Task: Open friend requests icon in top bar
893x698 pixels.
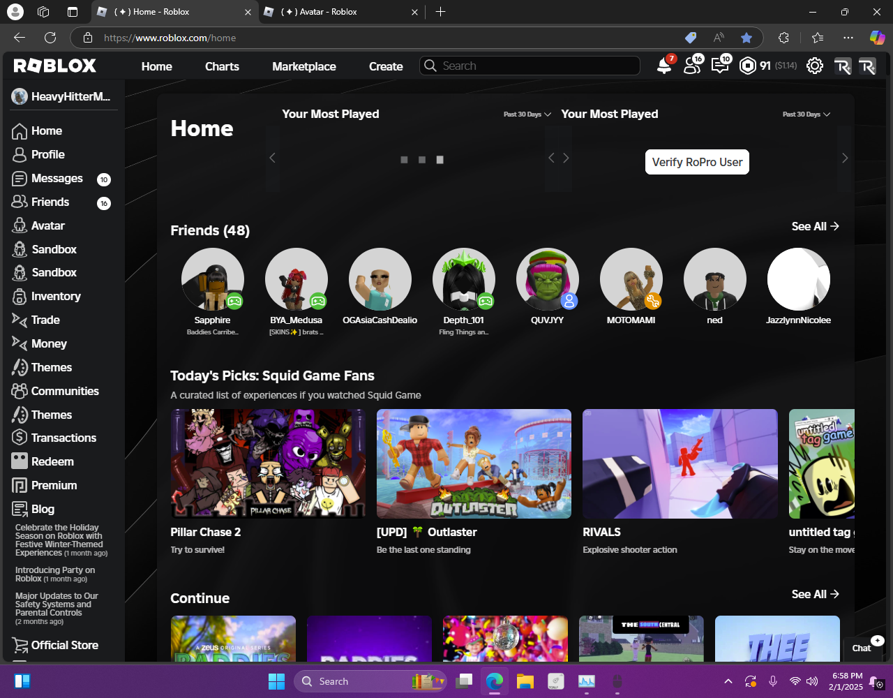Action: coord(692,66)
